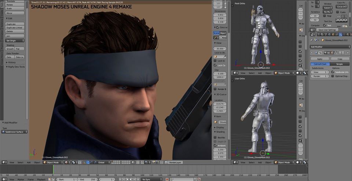Open pivot point selector in main viewport header

coord(74,162)
